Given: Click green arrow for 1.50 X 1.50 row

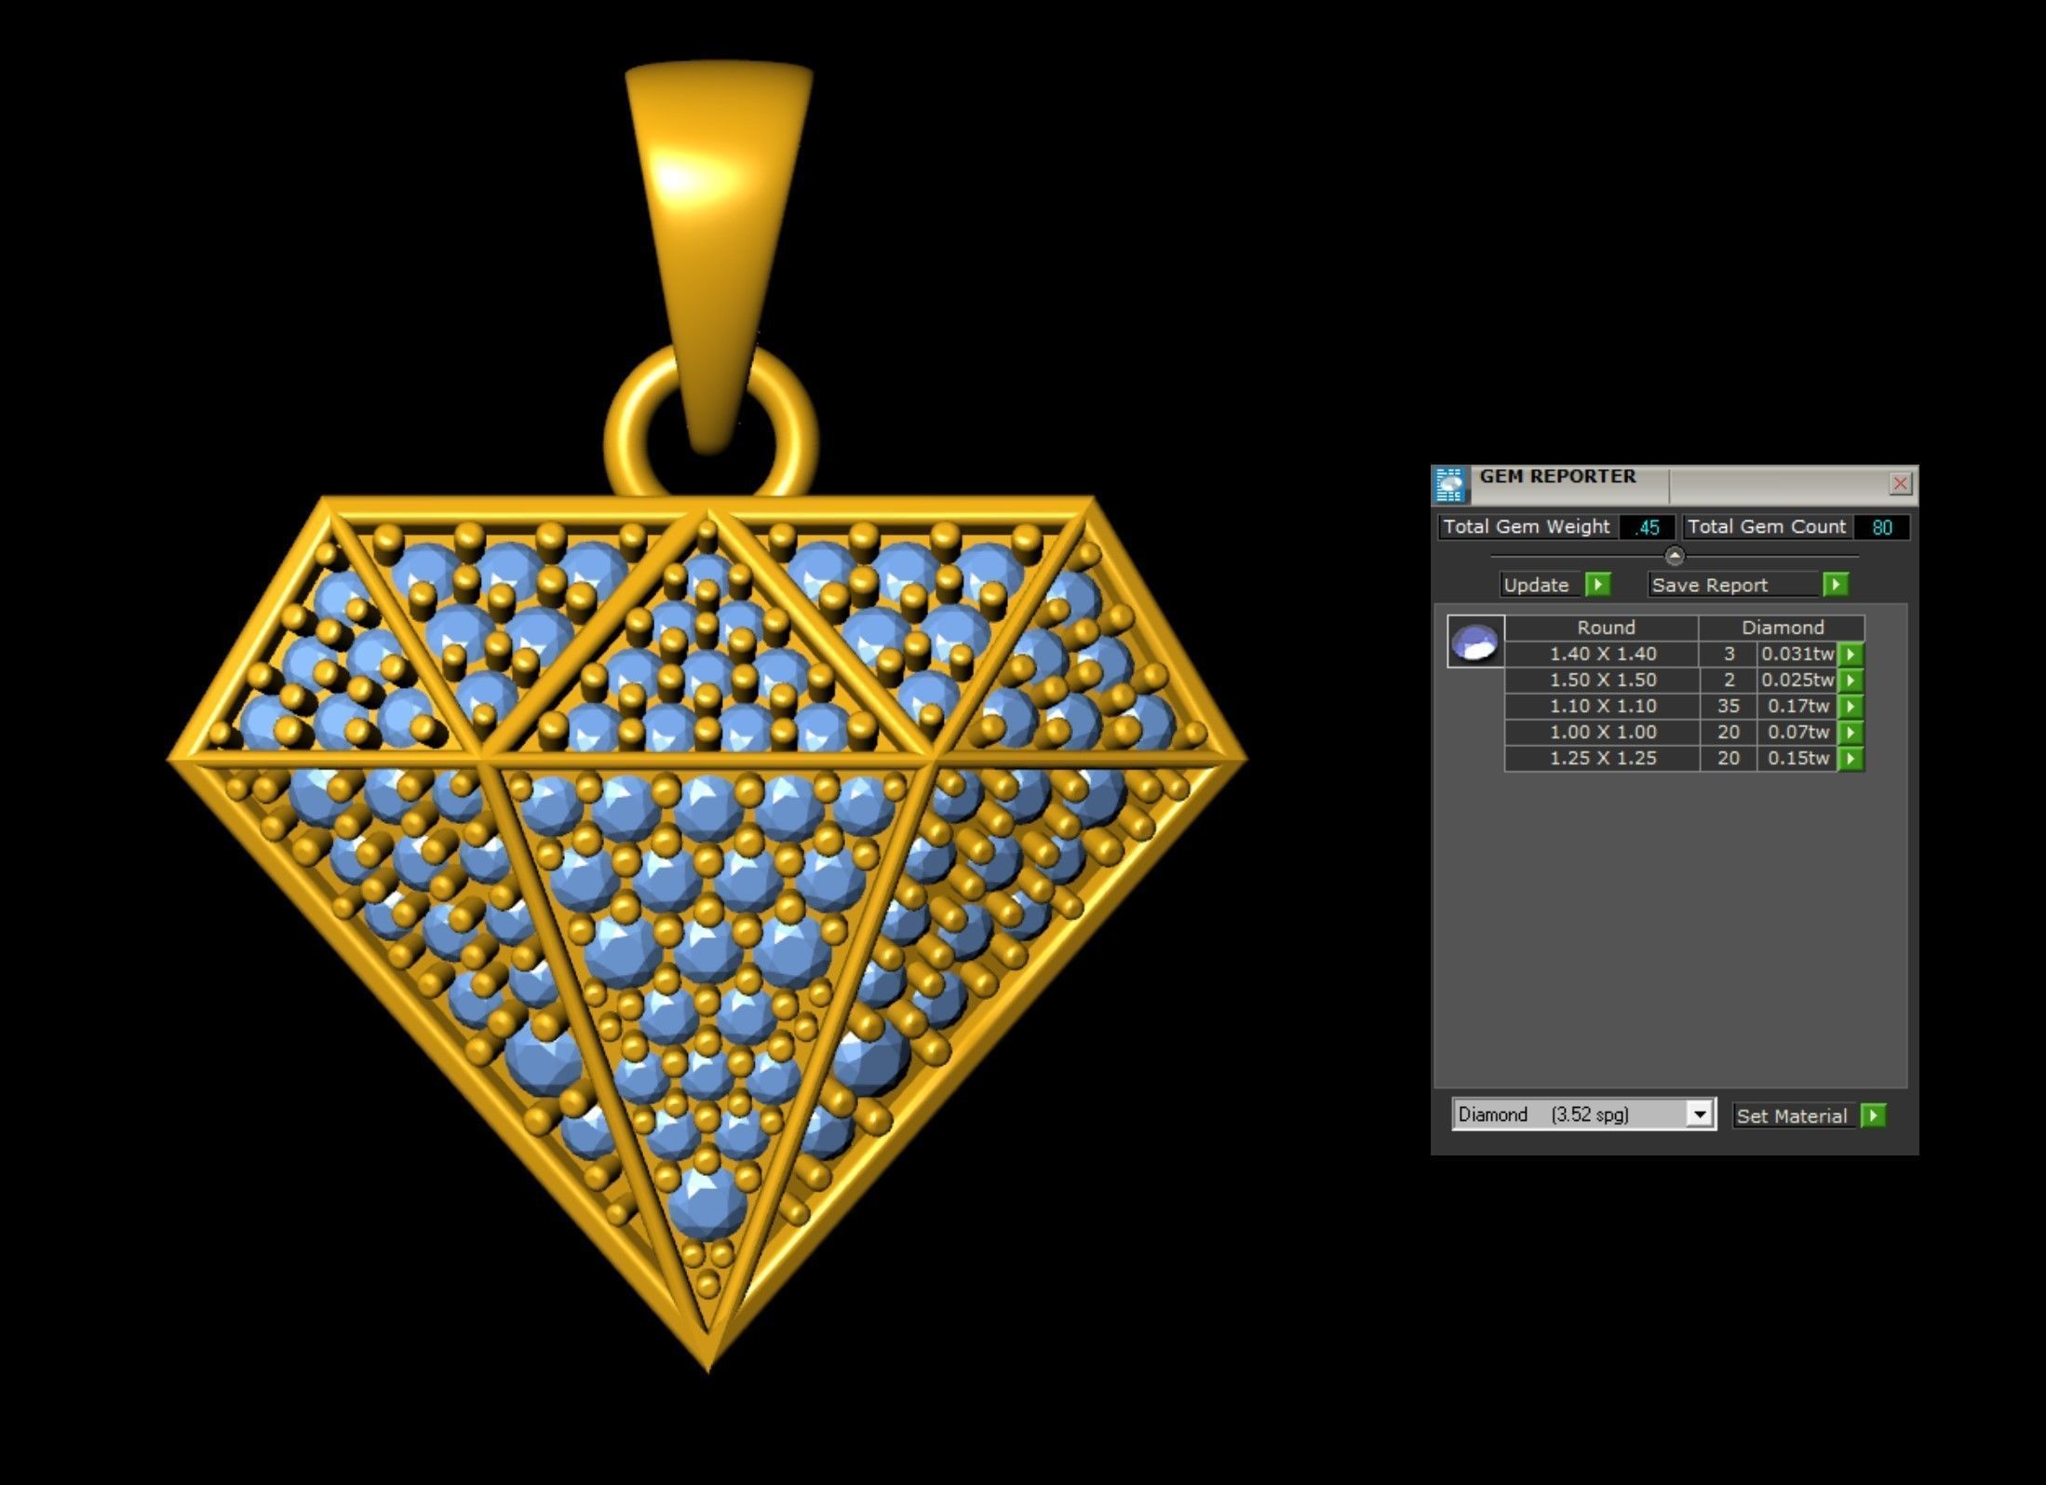Looking at the screenshot, I should pyautogui.click(x=1851, y=681).
